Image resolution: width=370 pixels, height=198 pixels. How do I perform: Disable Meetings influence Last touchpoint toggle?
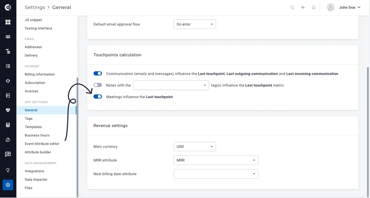98,97
